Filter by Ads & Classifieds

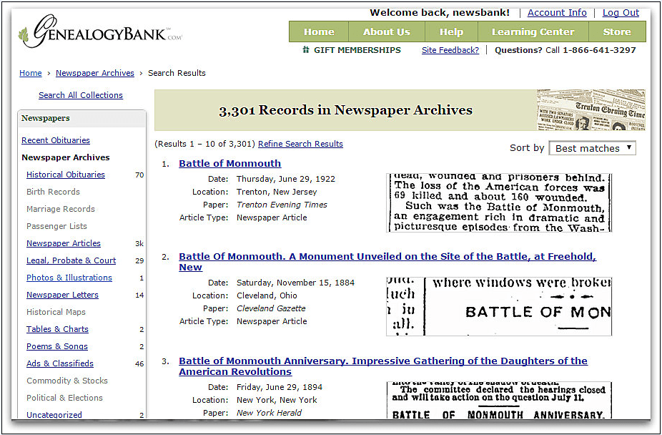pyautogui.click(x=60, y=363)
